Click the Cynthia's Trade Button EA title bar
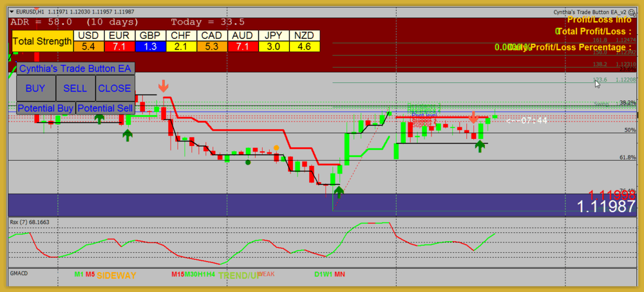 pyautogui.click(x=75, y=68)
